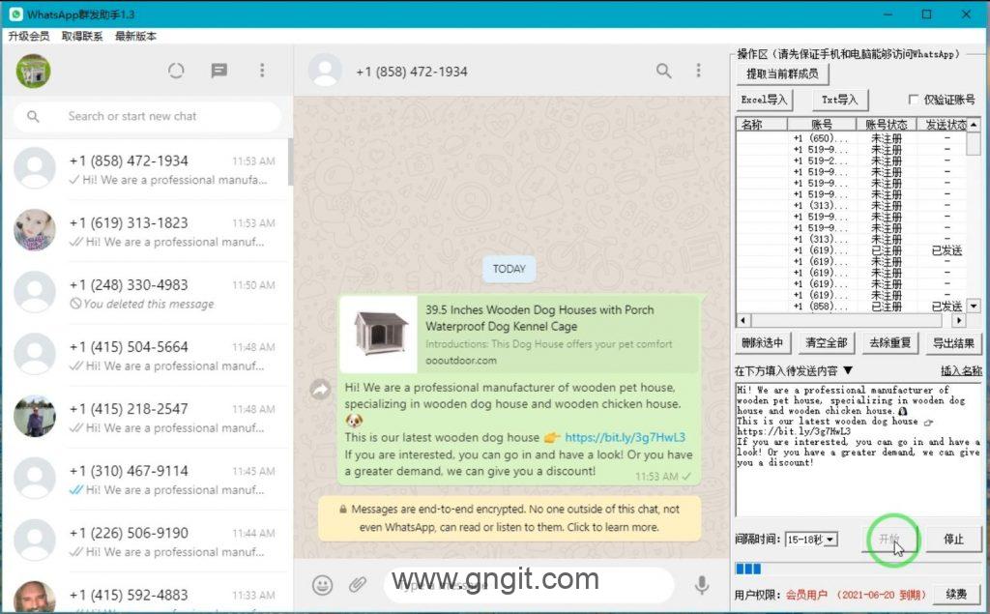Expand the 在下方填入待发送内容 arrow
The image size is (990, 614).
pos(848,370)
